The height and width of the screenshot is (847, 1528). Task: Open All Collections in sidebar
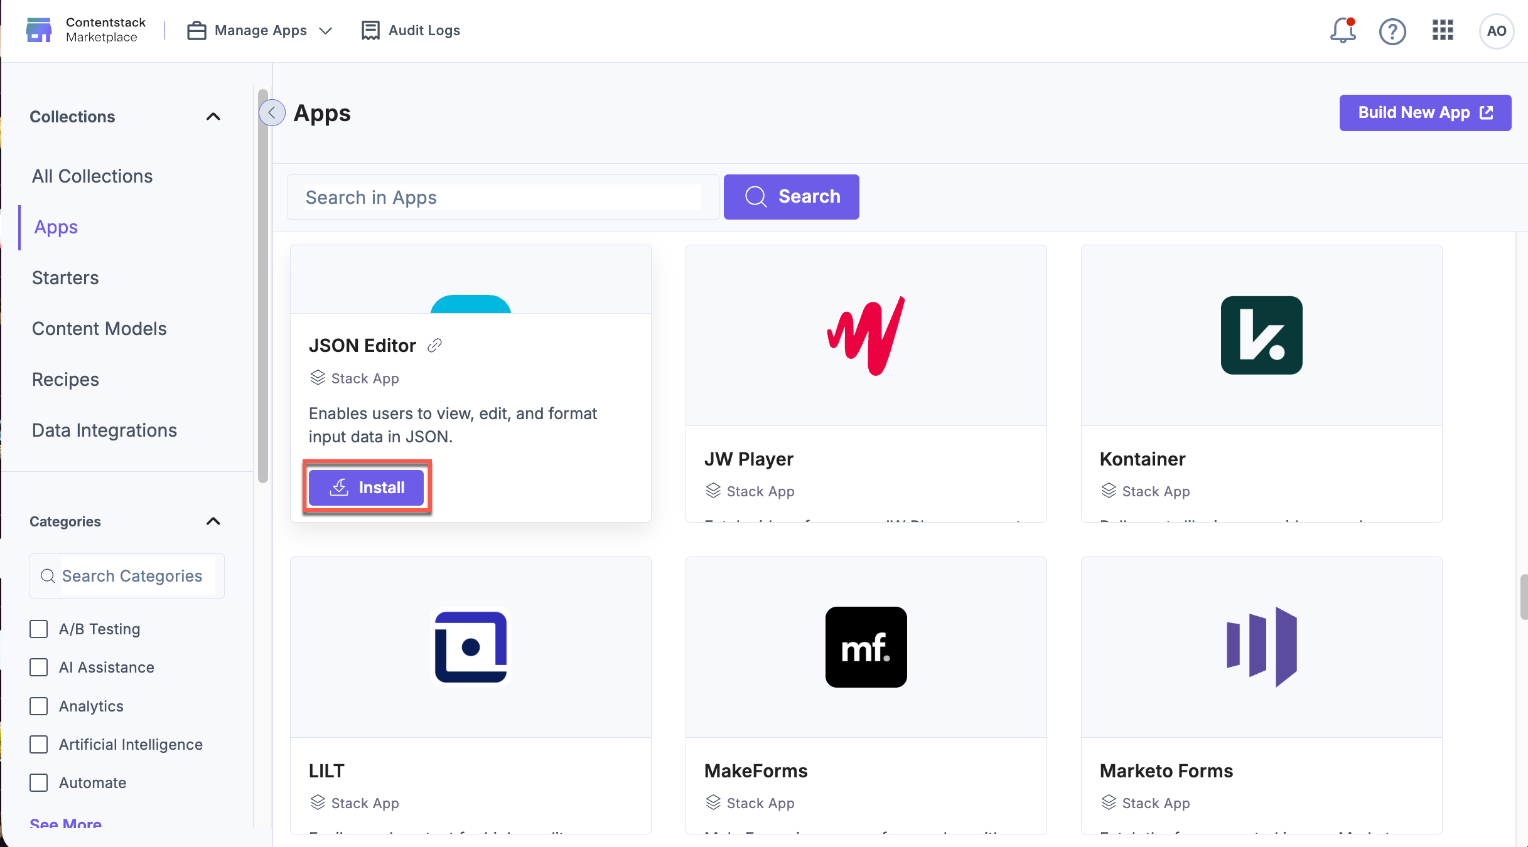coord(92,176)
